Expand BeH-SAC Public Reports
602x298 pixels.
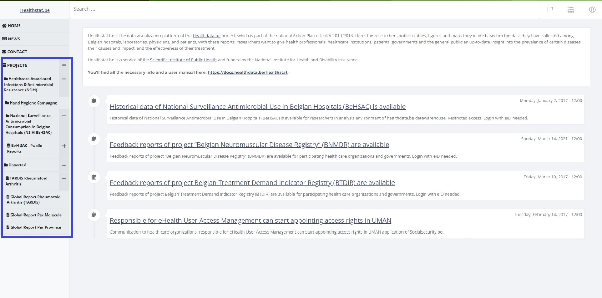[64, 146]
